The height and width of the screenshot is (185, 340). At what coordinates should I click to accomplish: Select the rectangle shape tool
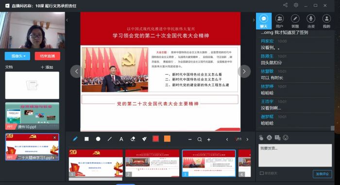point(86,139)
